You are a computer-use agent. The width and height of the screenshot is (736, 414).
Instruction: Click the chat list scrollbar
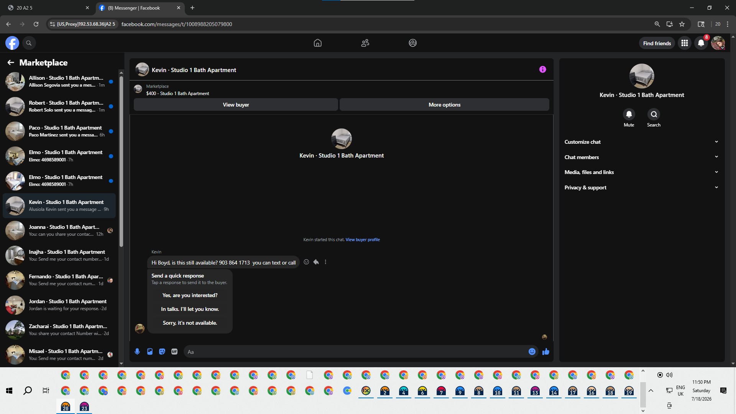[121, 161]
